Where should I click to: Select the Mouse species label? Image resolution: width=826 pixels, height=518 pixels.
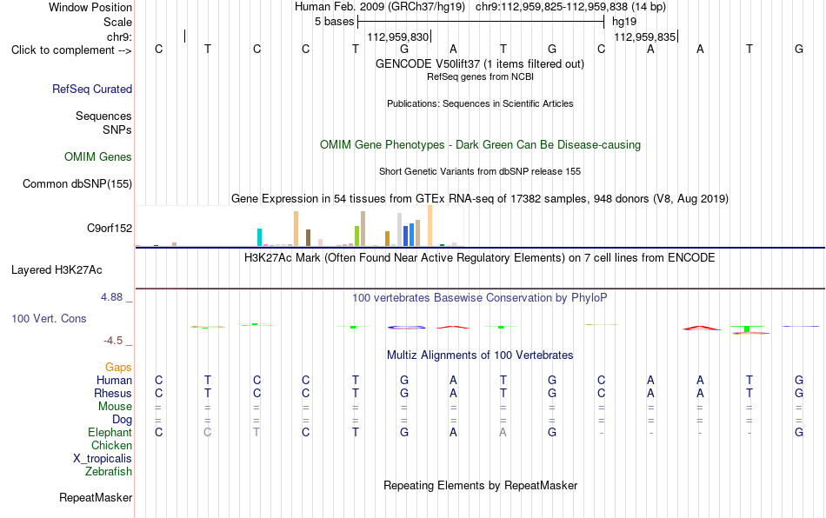click(x=116, y=407)
